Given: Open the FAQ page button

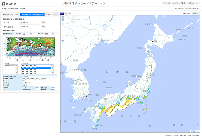Looking at the screenshot, I should [197, 3].
